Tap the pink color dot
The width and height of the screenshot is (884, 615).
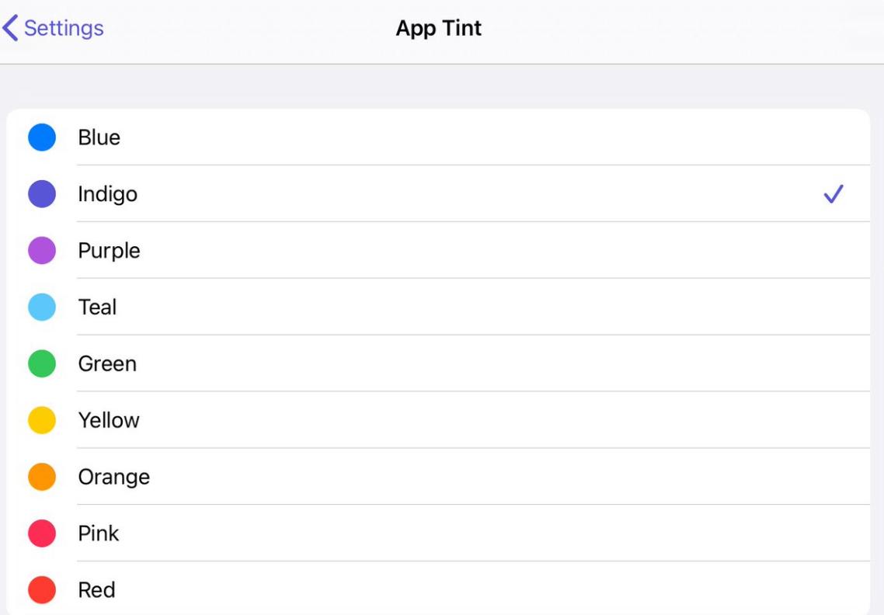[42, 533]
